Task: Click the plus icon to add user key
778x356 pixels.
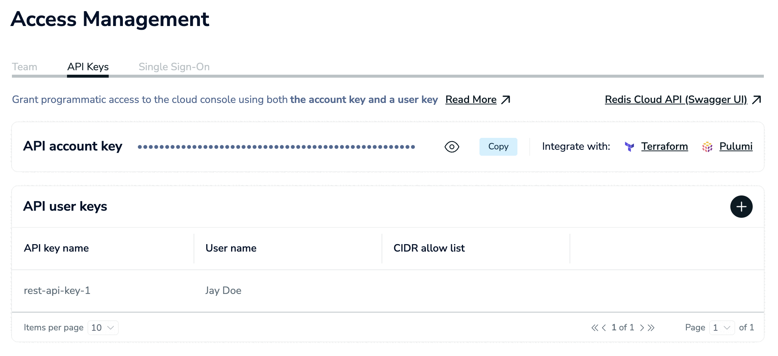Action: tap(741, 207)
